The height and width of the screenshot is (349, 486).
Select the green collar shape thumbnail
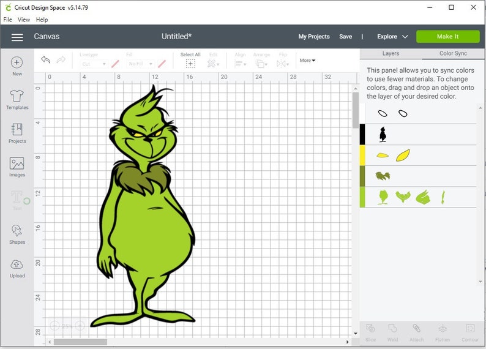click(403, 197)
